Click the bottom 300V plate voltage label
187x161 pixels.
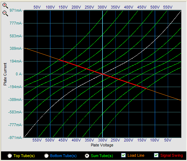103,140
